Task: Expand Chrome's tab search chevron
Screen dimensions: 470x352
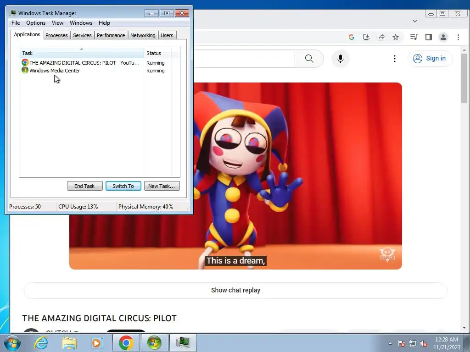Action: click(x=415, y=21)
